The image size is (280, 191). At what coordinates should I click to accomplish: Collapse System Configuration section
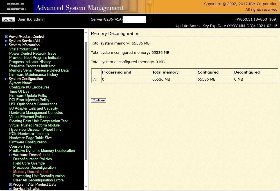(7, 79)
